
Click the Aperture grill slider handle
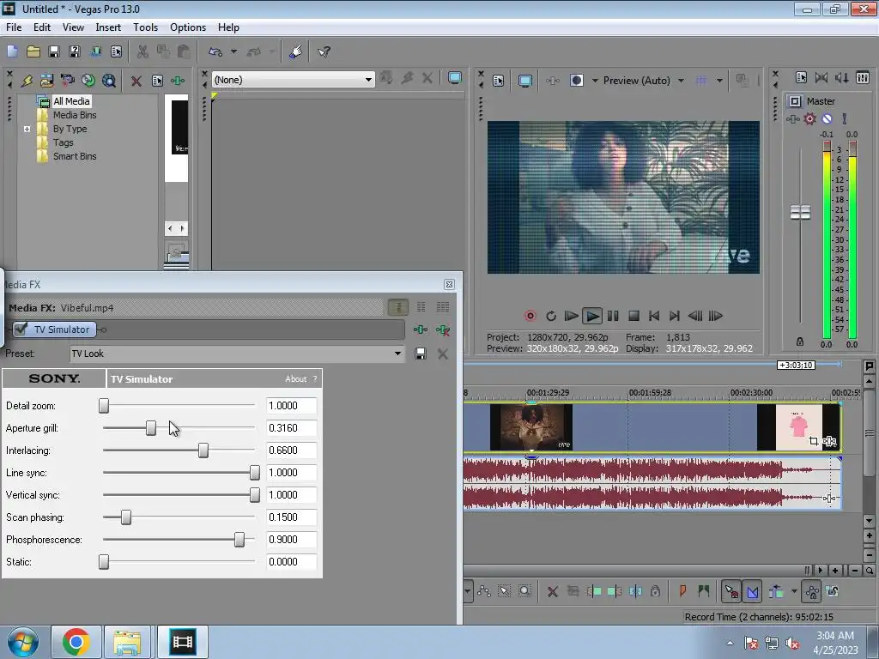[151, 428]
